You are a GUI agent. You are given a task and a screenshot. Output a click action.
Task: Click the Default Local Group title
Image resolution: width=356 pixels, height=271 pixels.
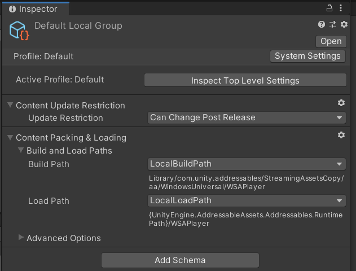point(78,25)
